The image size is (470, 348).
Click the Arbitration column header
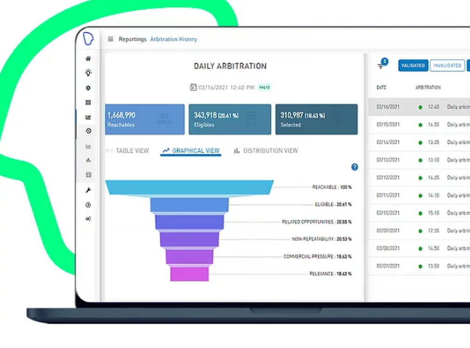tap(428, 87)
